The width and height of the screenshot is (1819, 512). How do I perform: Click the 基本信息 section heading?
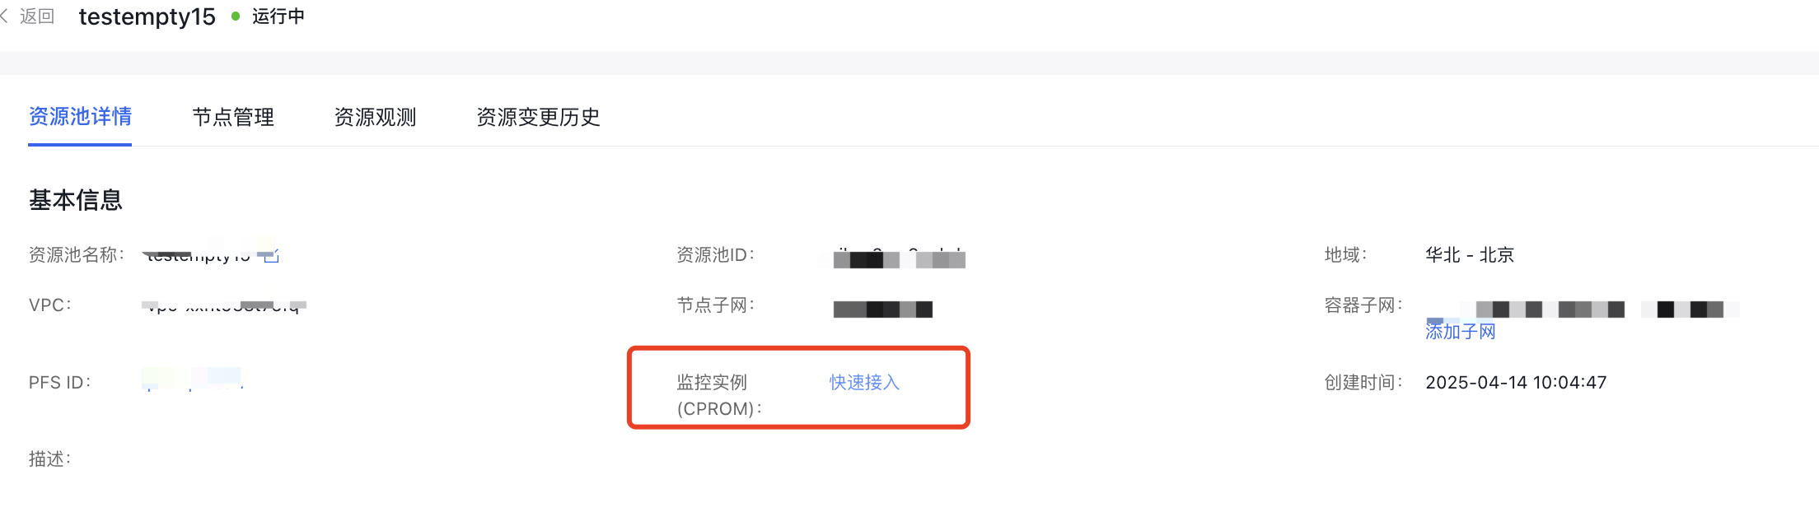(76, 200)
